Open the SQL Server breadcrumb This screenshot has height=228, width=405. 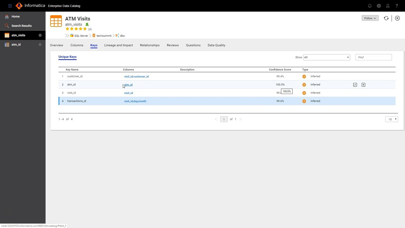[x=79, y=36]
